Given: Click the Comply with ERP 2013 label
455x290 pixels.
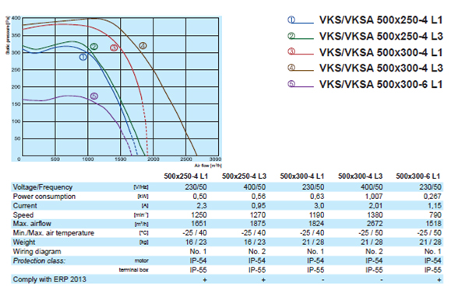Looking at the screenshot, I should coord(50,279).
